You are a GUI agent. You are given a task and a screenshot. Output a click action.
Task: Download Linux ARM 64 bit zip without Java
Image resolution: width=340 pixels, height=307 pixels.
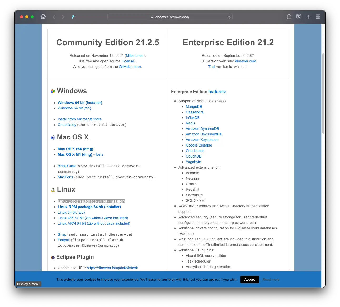pyautogui.click(x=94, y=223)
